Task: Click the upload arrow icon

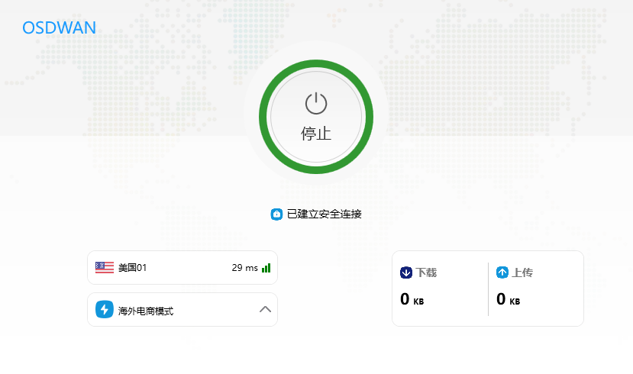Action: tap(502, 272)
